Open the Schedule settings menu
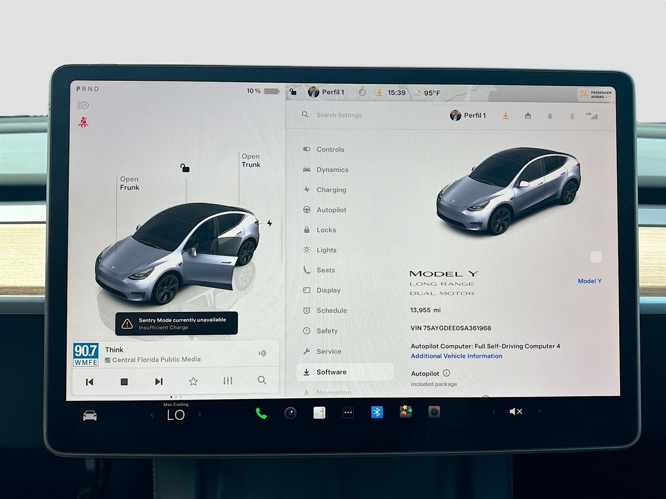Viewport: 666px width, 499px height. point(325,311)
